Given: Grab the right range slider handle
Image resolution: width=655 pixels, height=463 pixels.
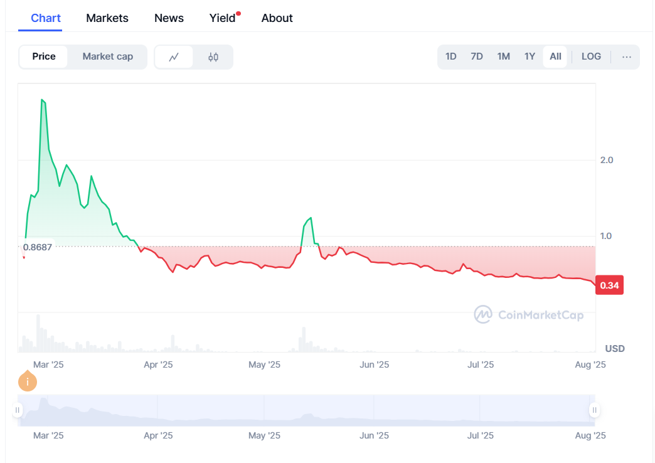Looking at the screenshot, I should (x=594, y=410).
